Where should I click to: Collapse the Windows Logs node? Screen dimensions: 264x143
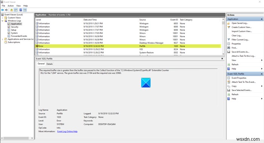[2, 21]
